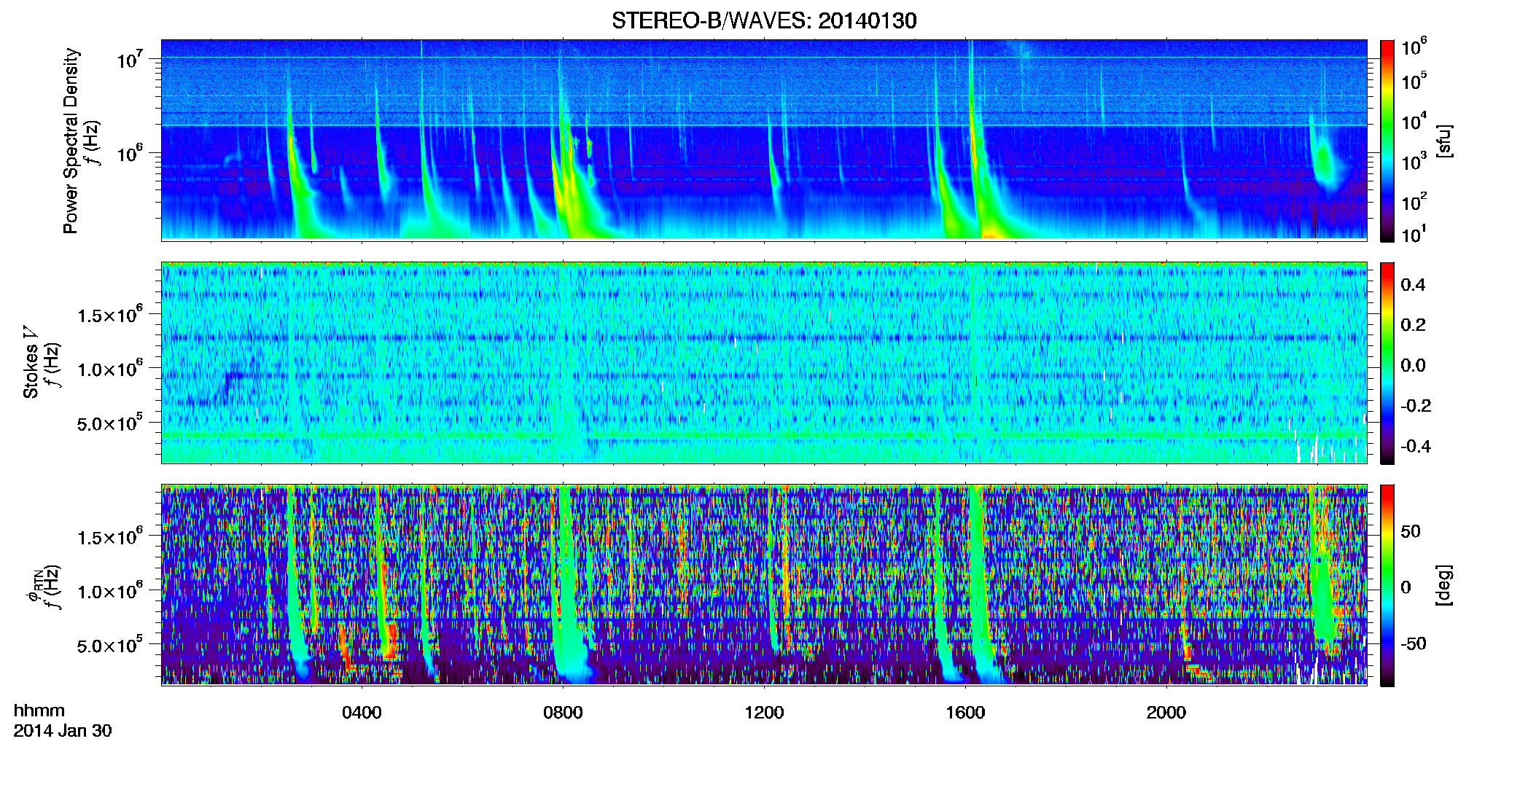Open the φRTN spectrogram panel
1528x787 pixels.
point(764,585)
